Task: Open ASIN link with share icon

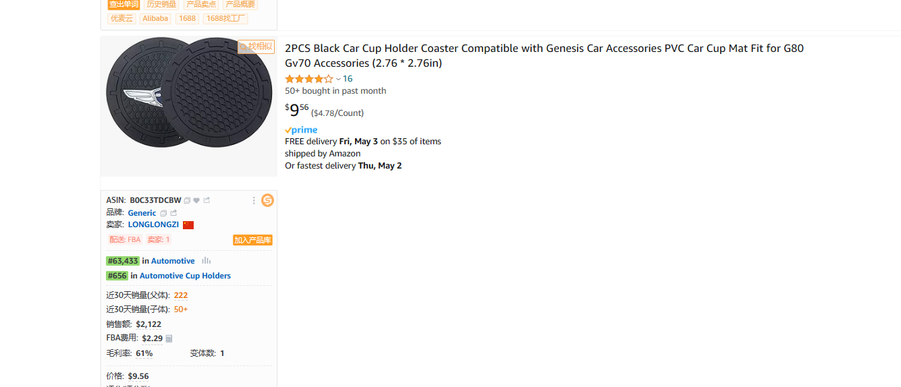Action: (207, 200)
